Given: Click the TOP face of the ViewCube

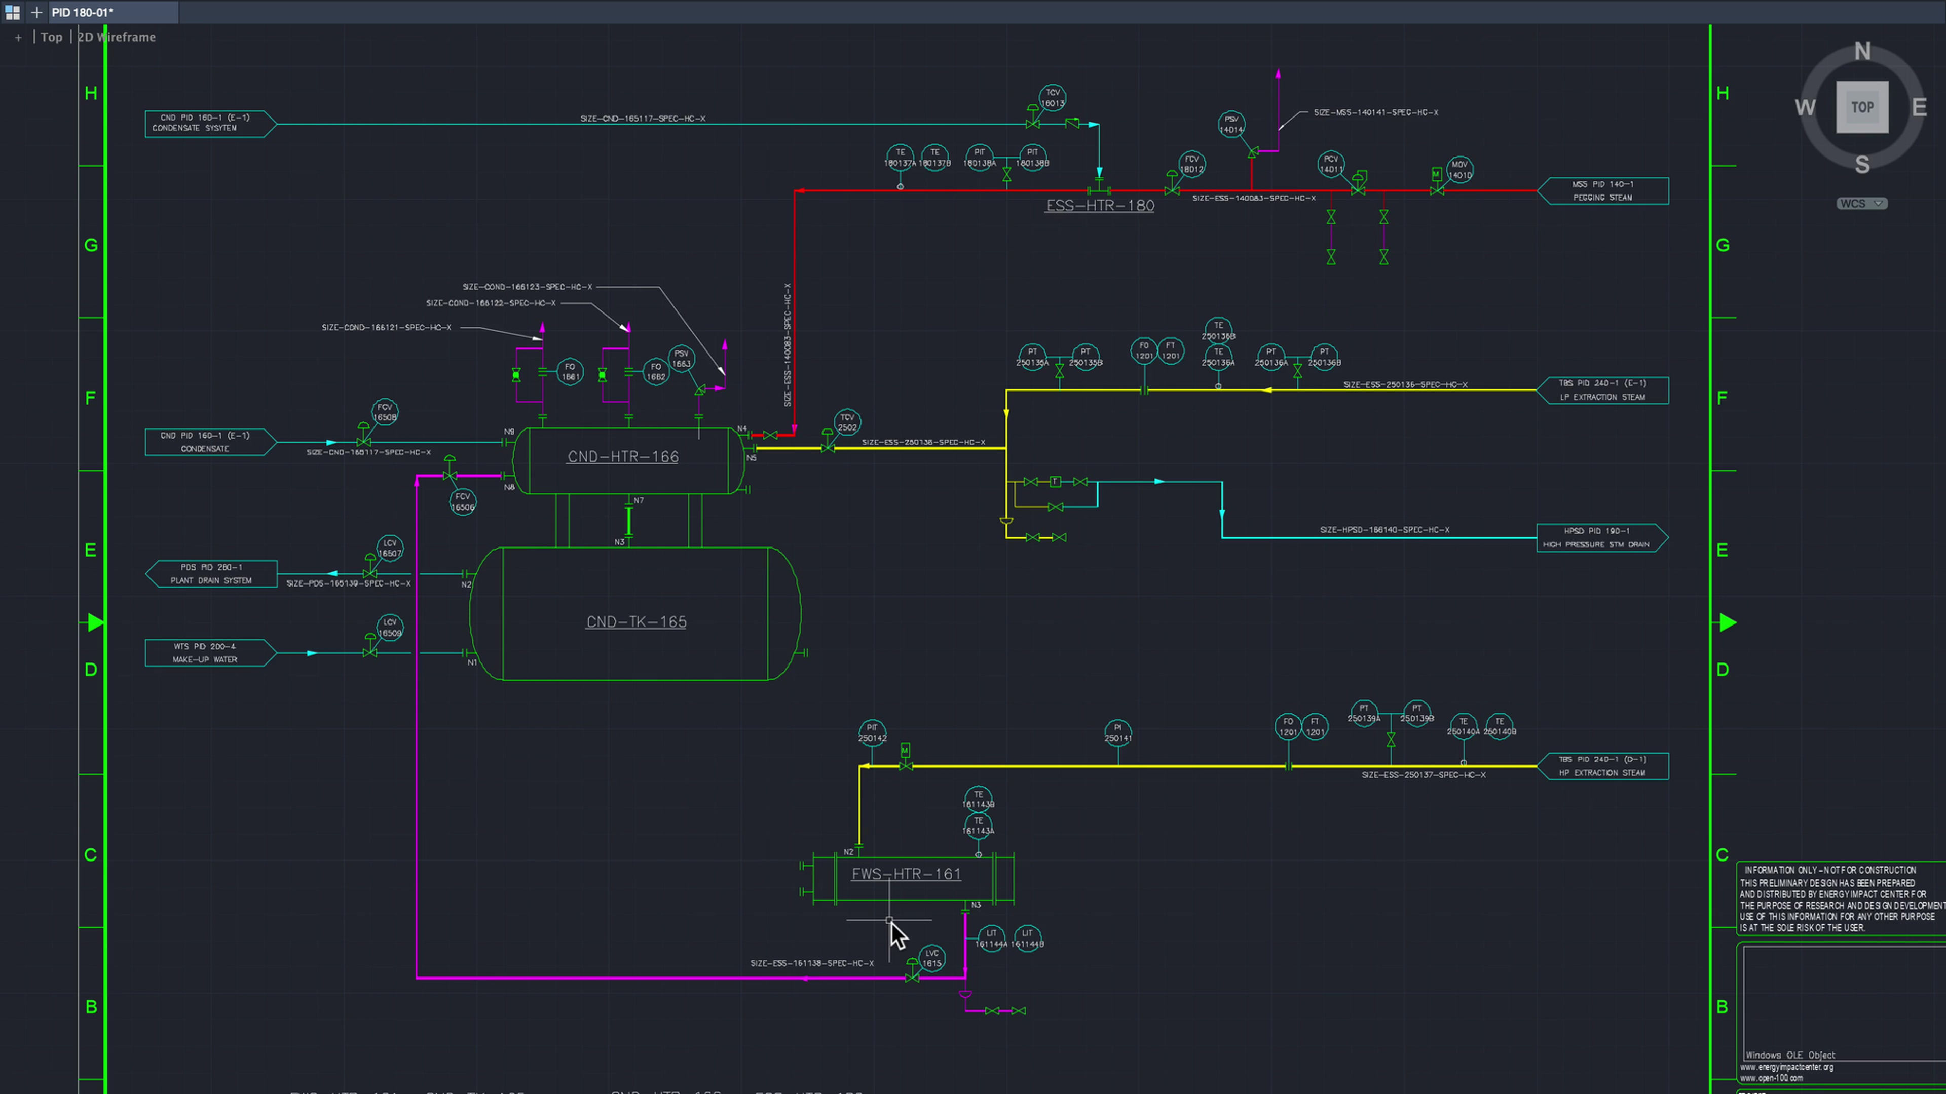Looking at the screenshot, I should [1862, 107].
